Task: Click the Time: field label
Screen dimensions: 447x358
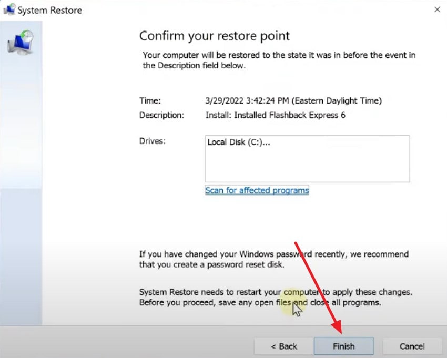Action: click(x=150, y=100)
